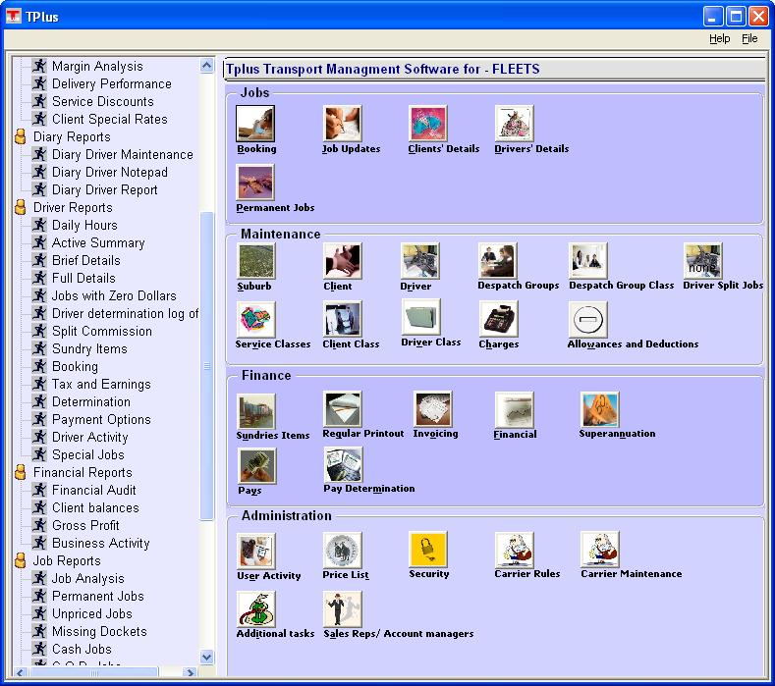This screenshot has height=686, width=775.
Task: Open Driver Split Jobs
Action: (x=703, y=261)
